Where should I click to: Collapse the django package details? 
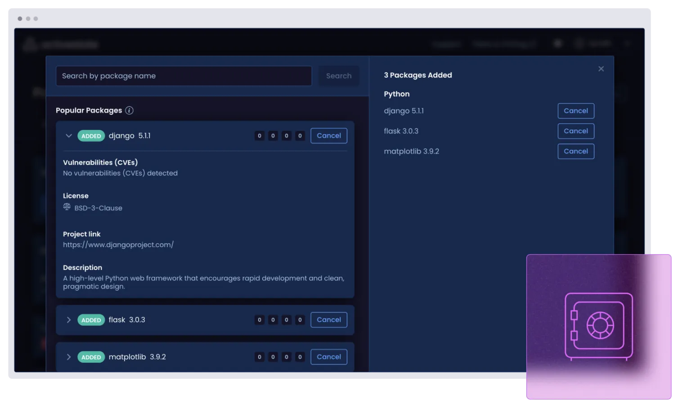(69, 135)
